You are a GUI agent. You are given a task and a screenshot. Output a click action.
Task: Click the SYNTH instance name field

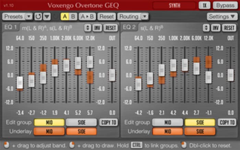pyautogui.click(x=174, y=6)
